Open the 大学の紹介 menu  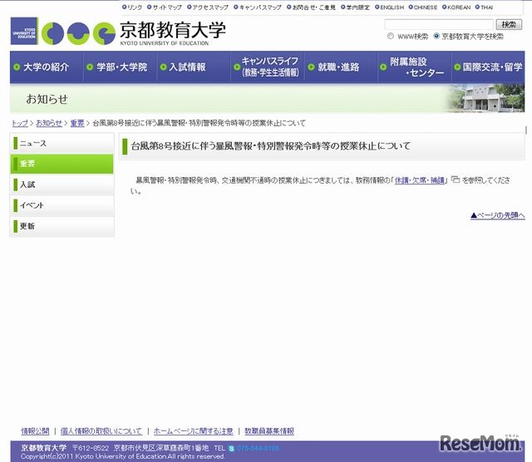click(x=47, y=66)
